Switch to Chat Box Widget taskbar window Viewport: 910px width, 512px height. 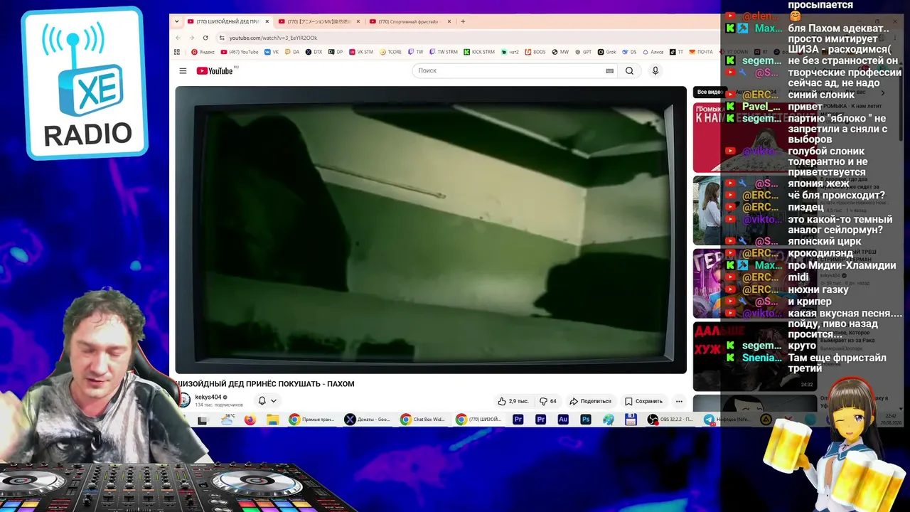tap(424, 420)
